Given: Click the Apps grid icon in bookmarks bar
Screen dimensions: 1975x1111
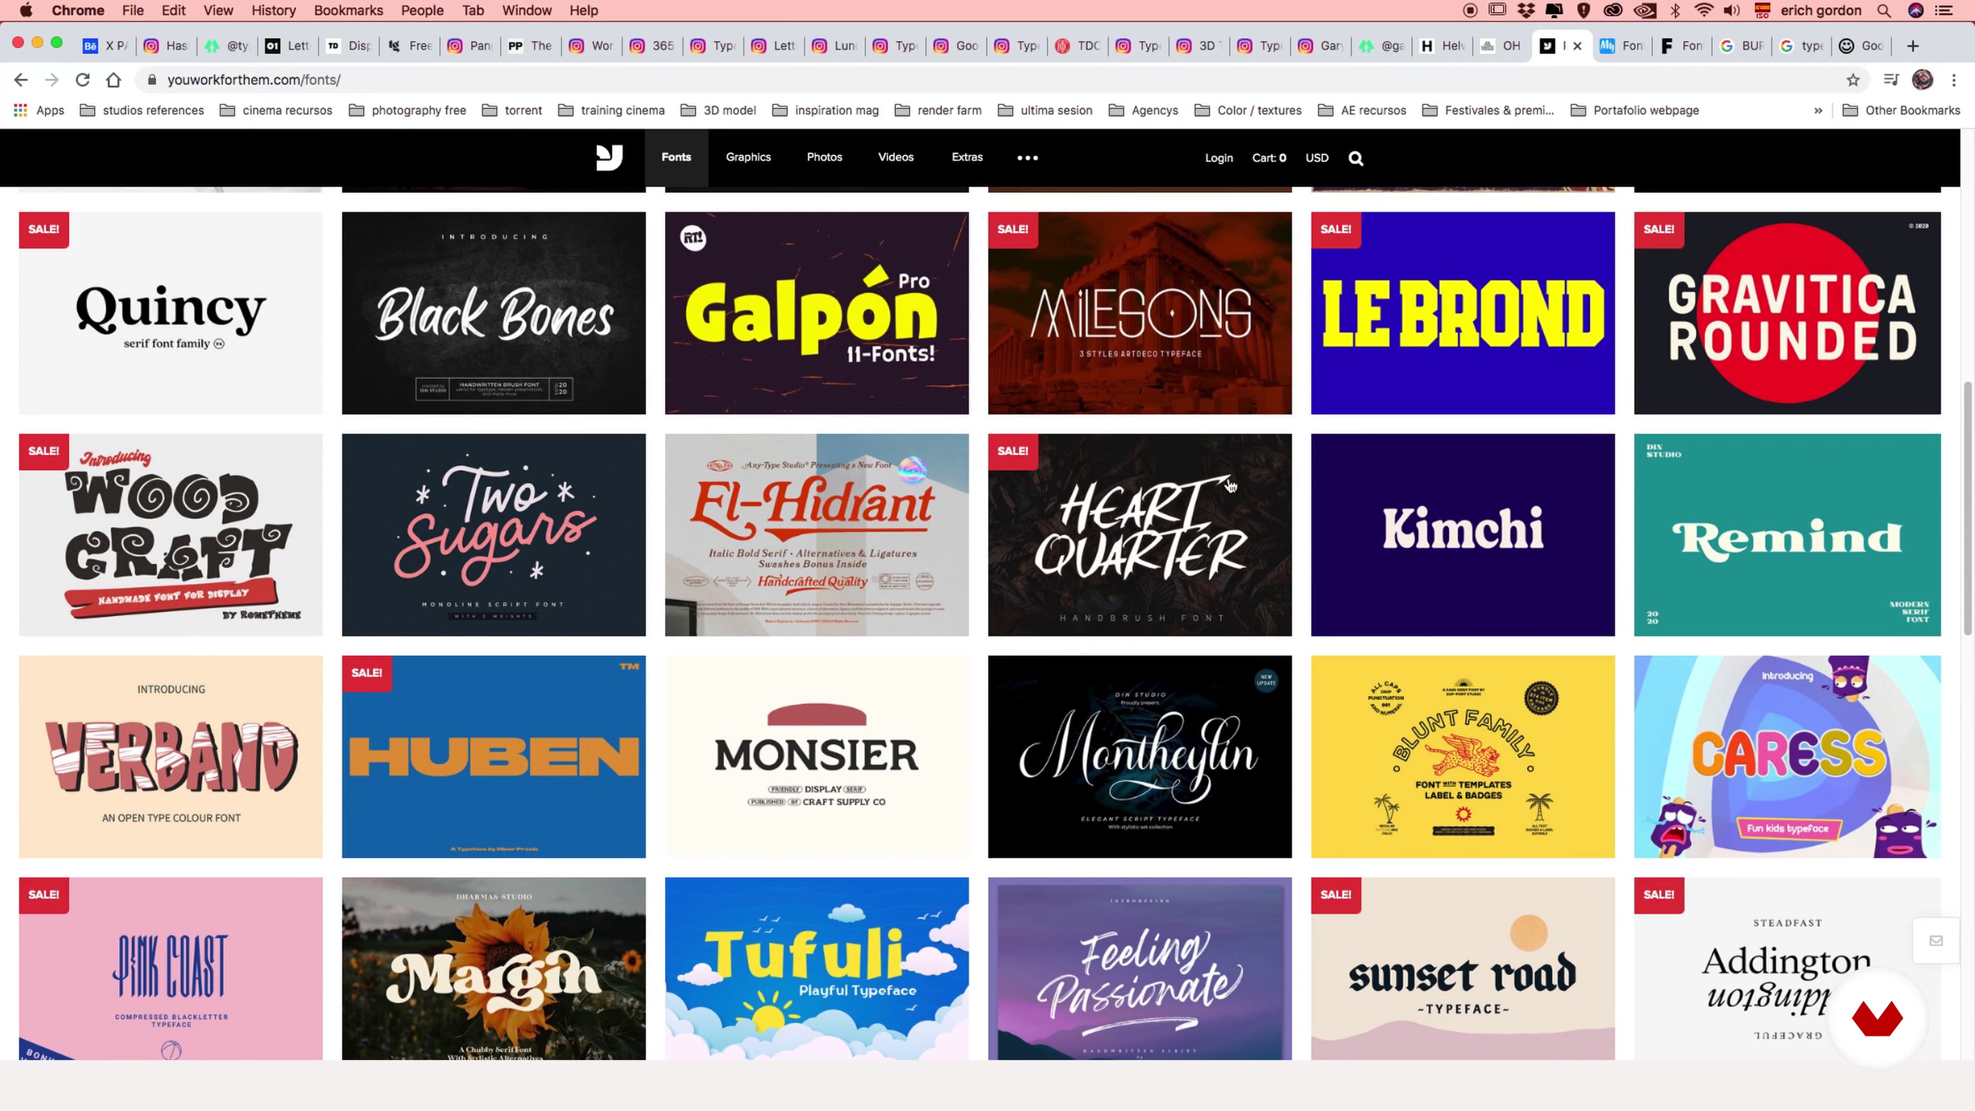Looking at the screenshot, I should click(21, 111).
